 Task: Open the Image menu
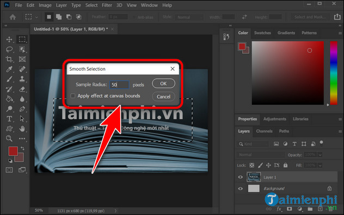click(45, 5)
